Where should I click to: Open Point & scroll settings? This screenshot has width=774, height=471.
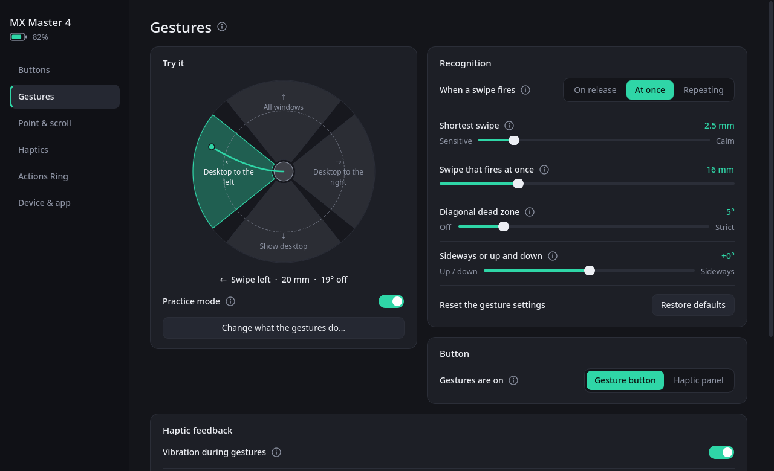pyautogui.click(x=65, y=123)
